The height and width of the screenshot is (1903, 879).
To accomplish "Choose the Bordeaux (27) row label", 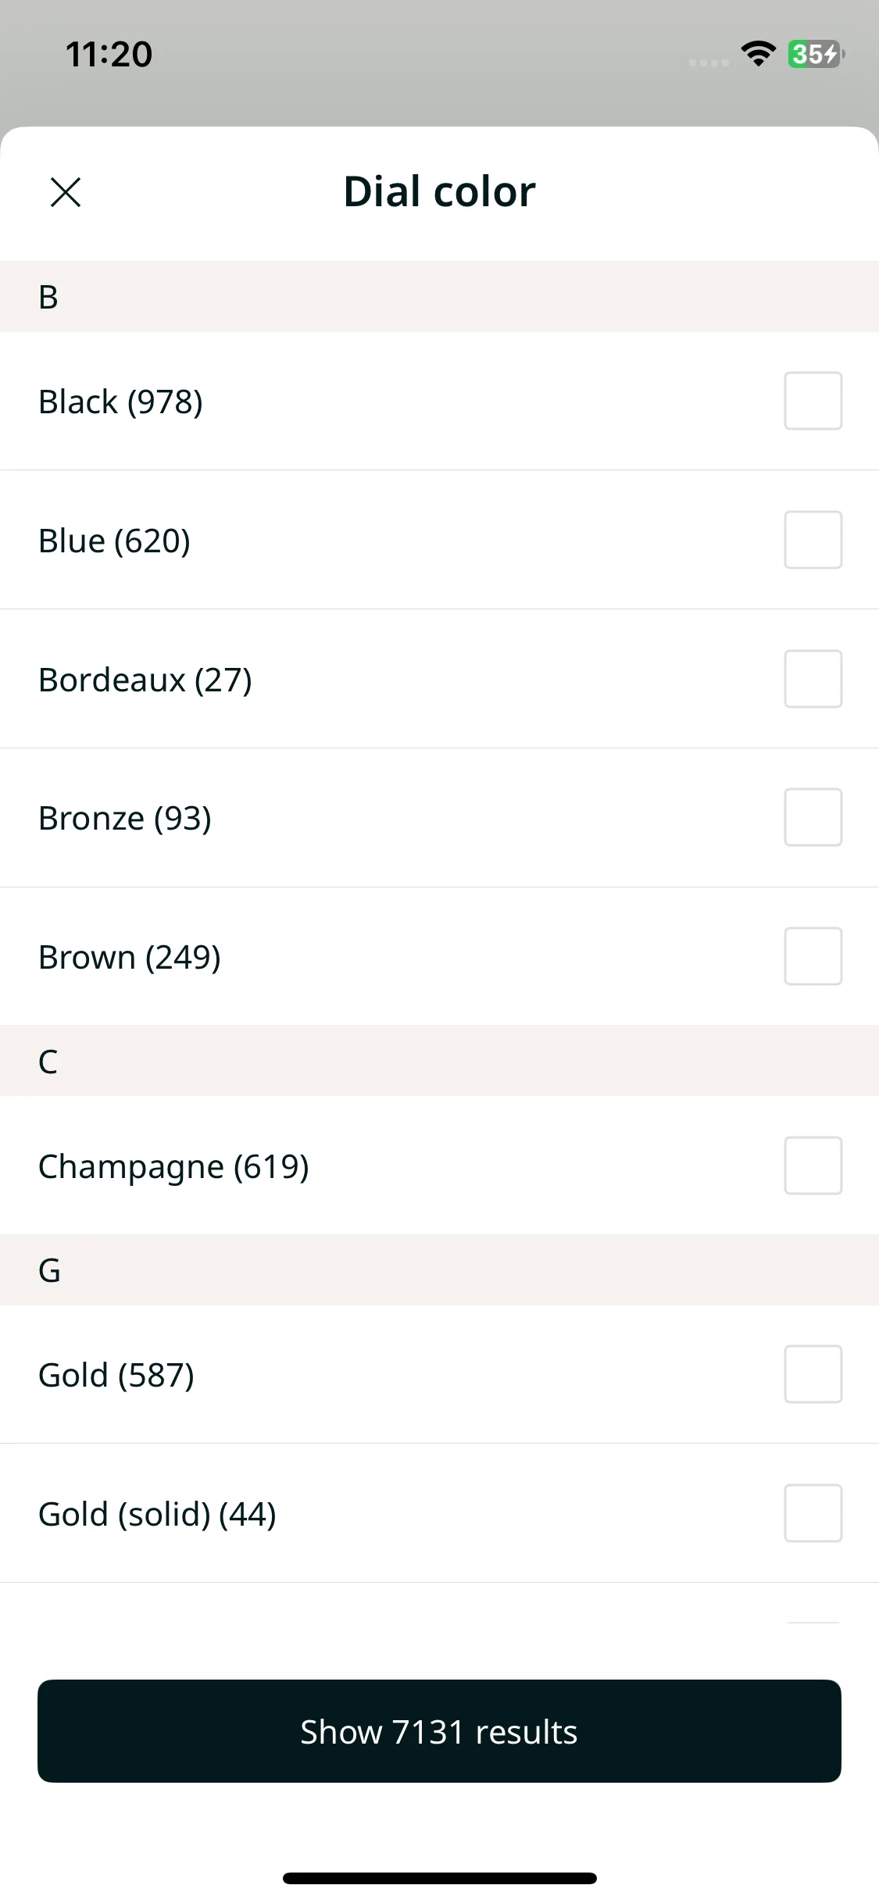I will click(145, 680).
